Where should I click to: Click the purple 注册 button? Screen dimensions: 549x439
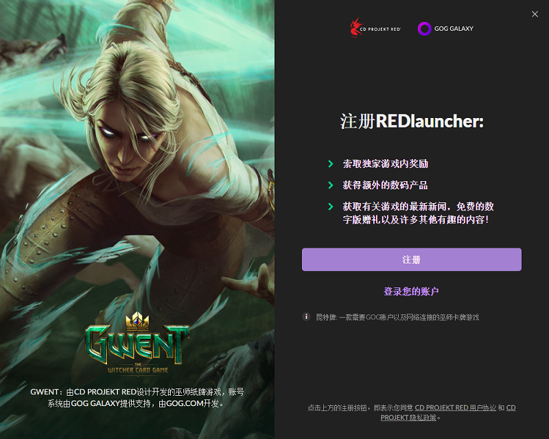tap(411, 259)
